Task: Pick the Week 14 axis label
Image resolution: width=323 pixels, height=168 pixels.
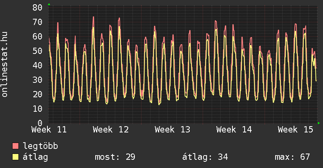Action: [x=234, y=130]
